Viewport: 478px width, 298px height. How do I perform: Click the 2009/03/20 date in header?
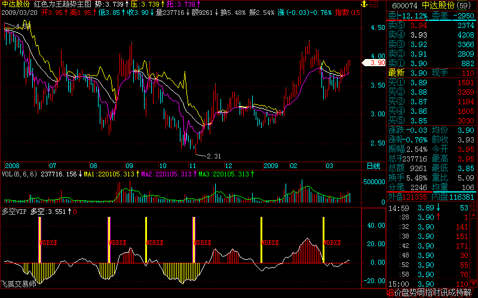tap(20, 13)
